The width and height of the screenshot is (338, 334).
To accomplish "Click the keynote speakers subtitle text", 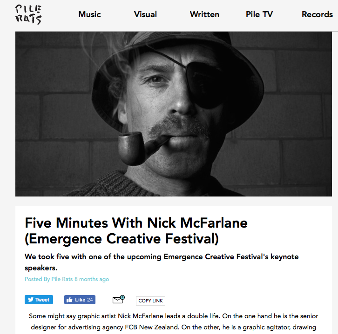I will click(x=162, y=262).
